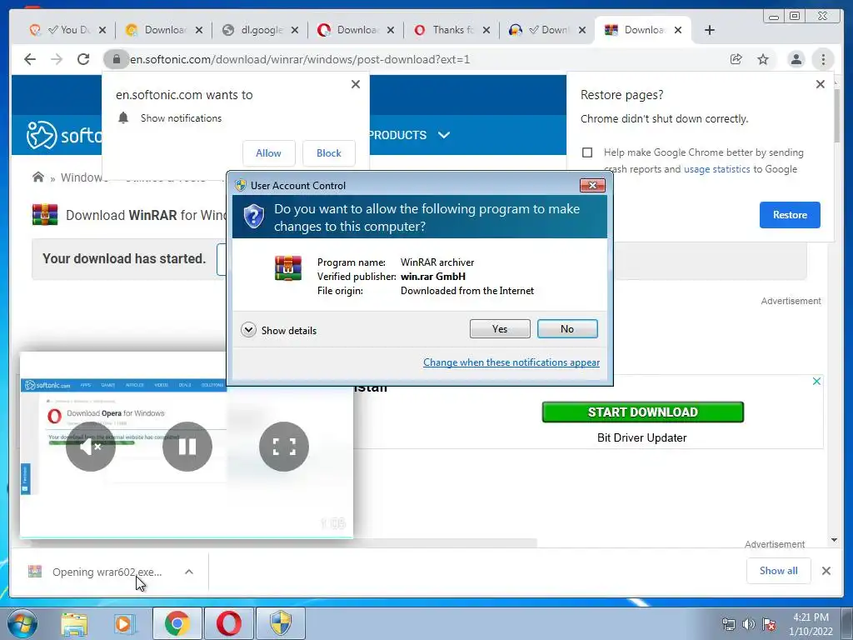Screen dimensions: 853x640
Task: Click the Chrome taskbar icon
Action: tap(177, 623)
